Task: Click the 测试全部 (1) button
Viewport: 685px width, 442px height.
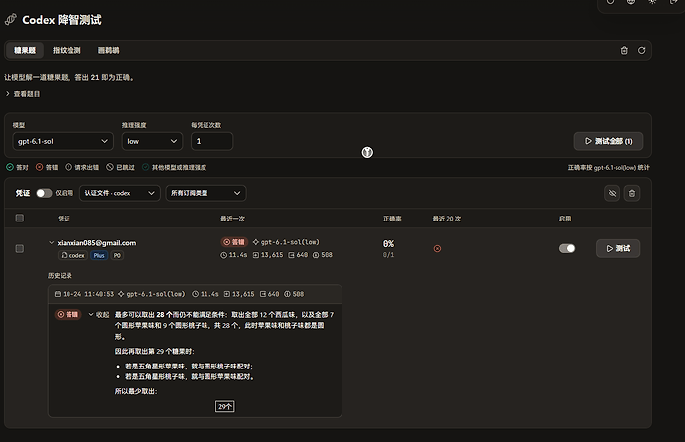Action: 609,141
